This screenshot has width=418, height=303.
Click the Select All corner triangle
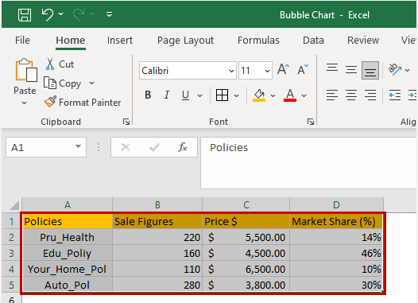[14, 205]
